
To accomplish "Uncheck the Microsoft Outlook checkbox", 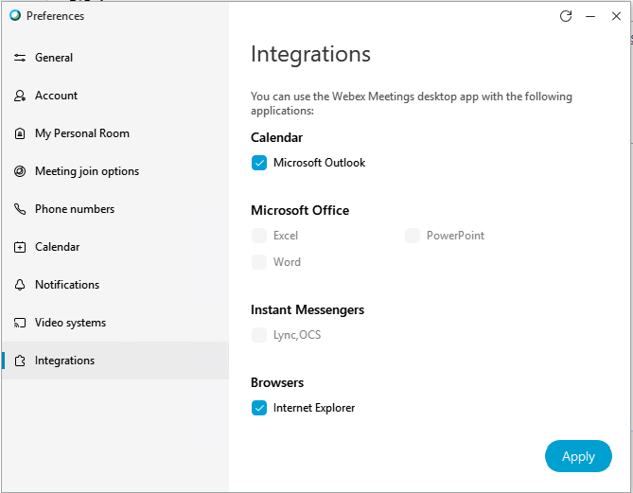I will coord(259,163).
